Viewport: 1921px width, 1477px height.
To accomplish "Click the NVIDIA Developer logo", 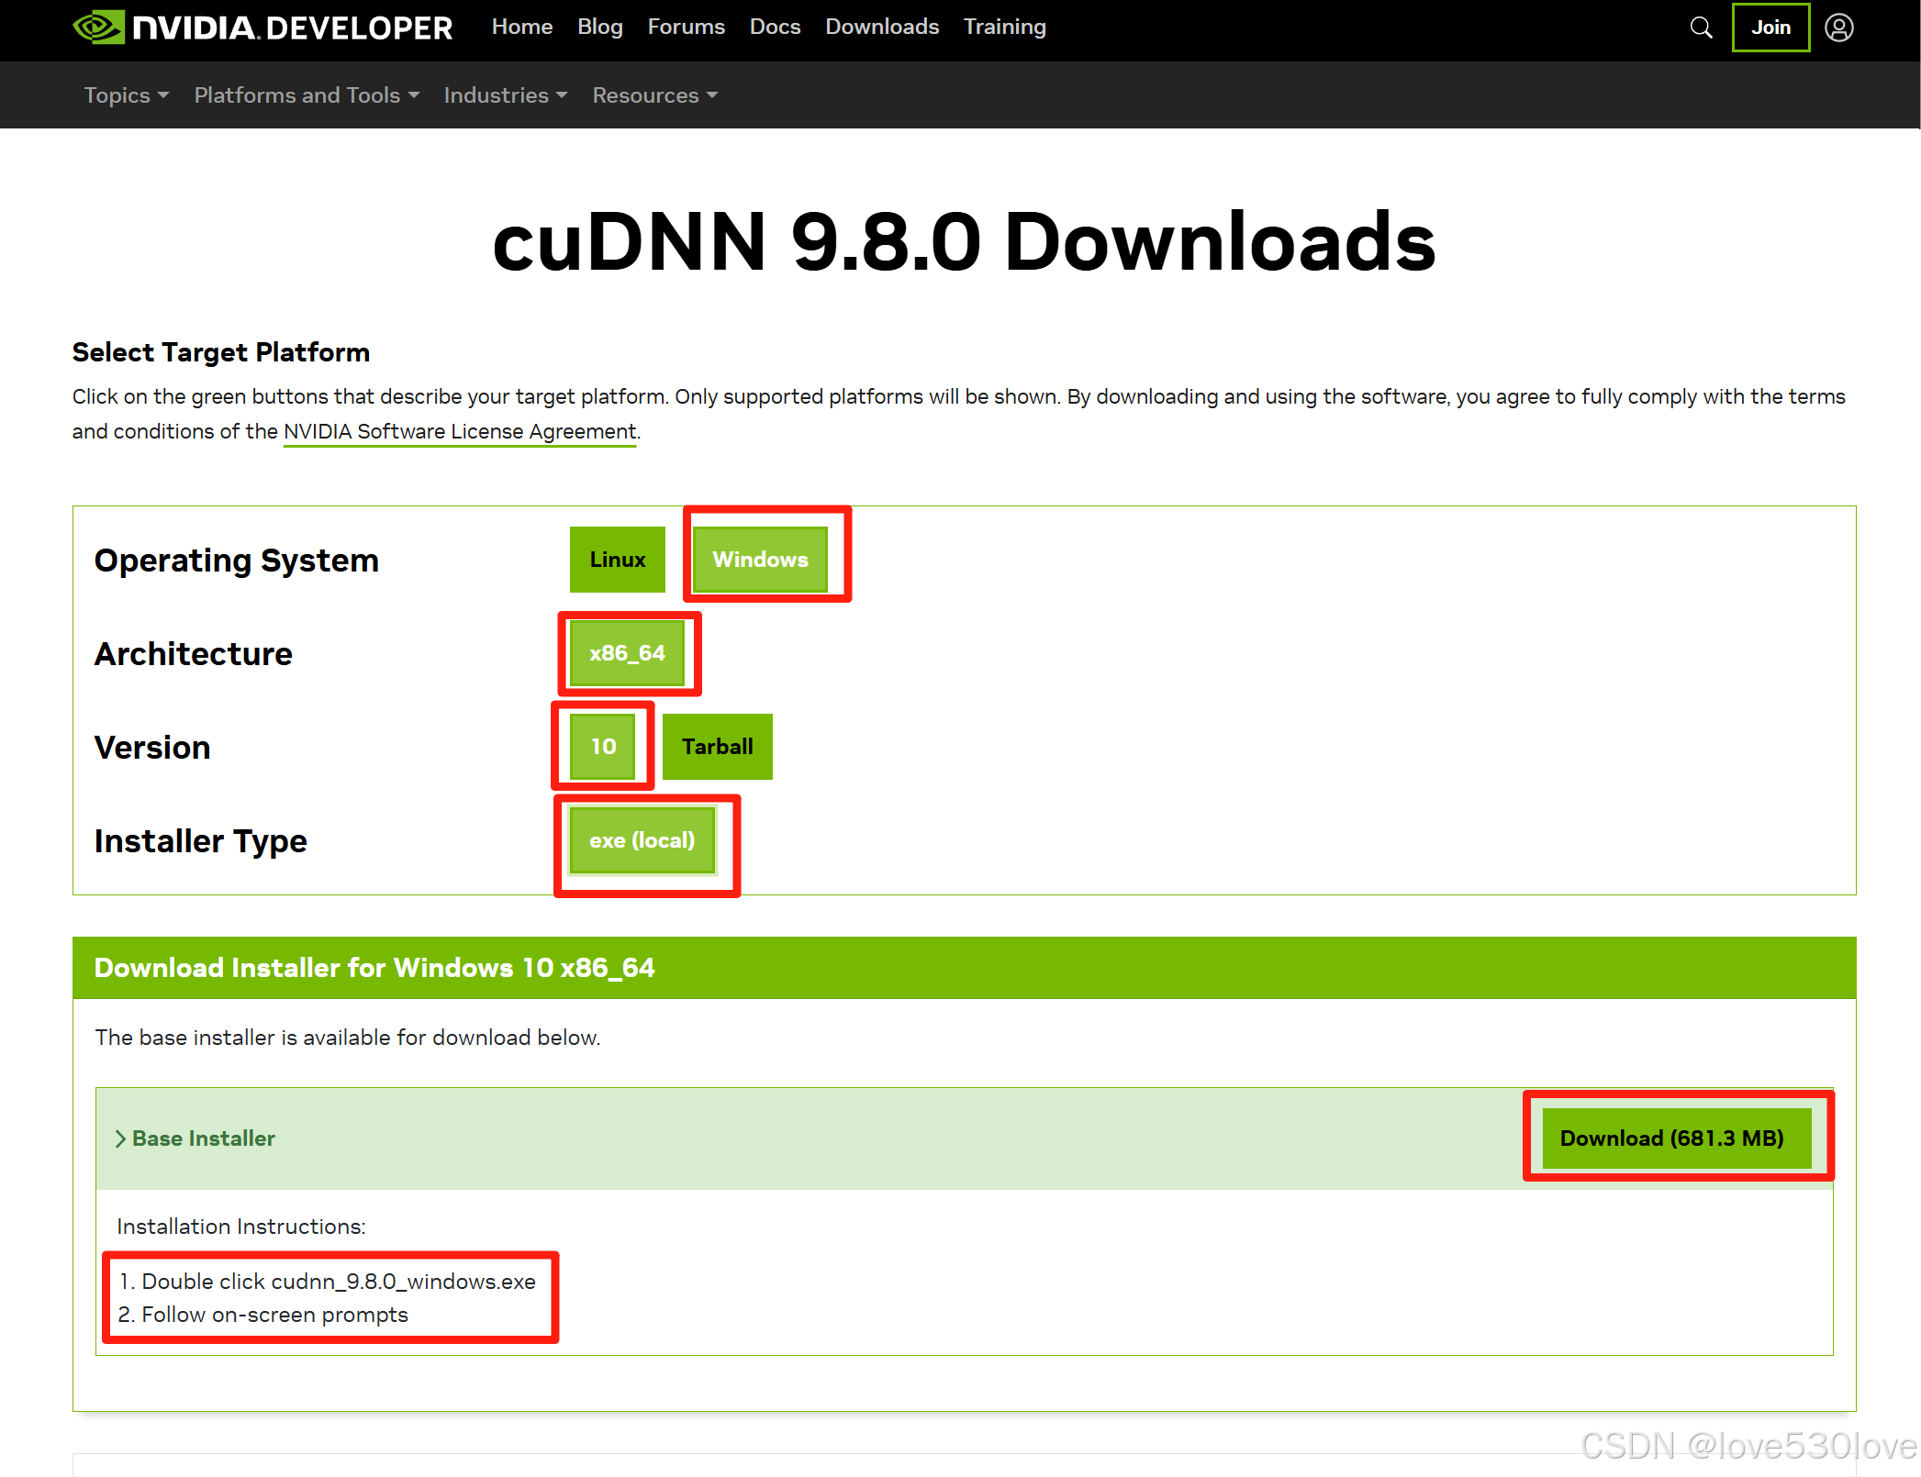I will pyautogui.click(x=262, y=28).
